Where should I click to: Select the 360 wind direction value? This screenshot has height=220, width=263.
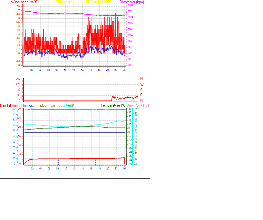[18, 79]
